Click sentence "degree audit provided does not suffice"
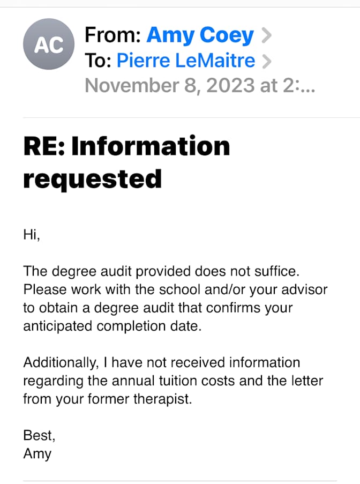 [x=176, y=271]
